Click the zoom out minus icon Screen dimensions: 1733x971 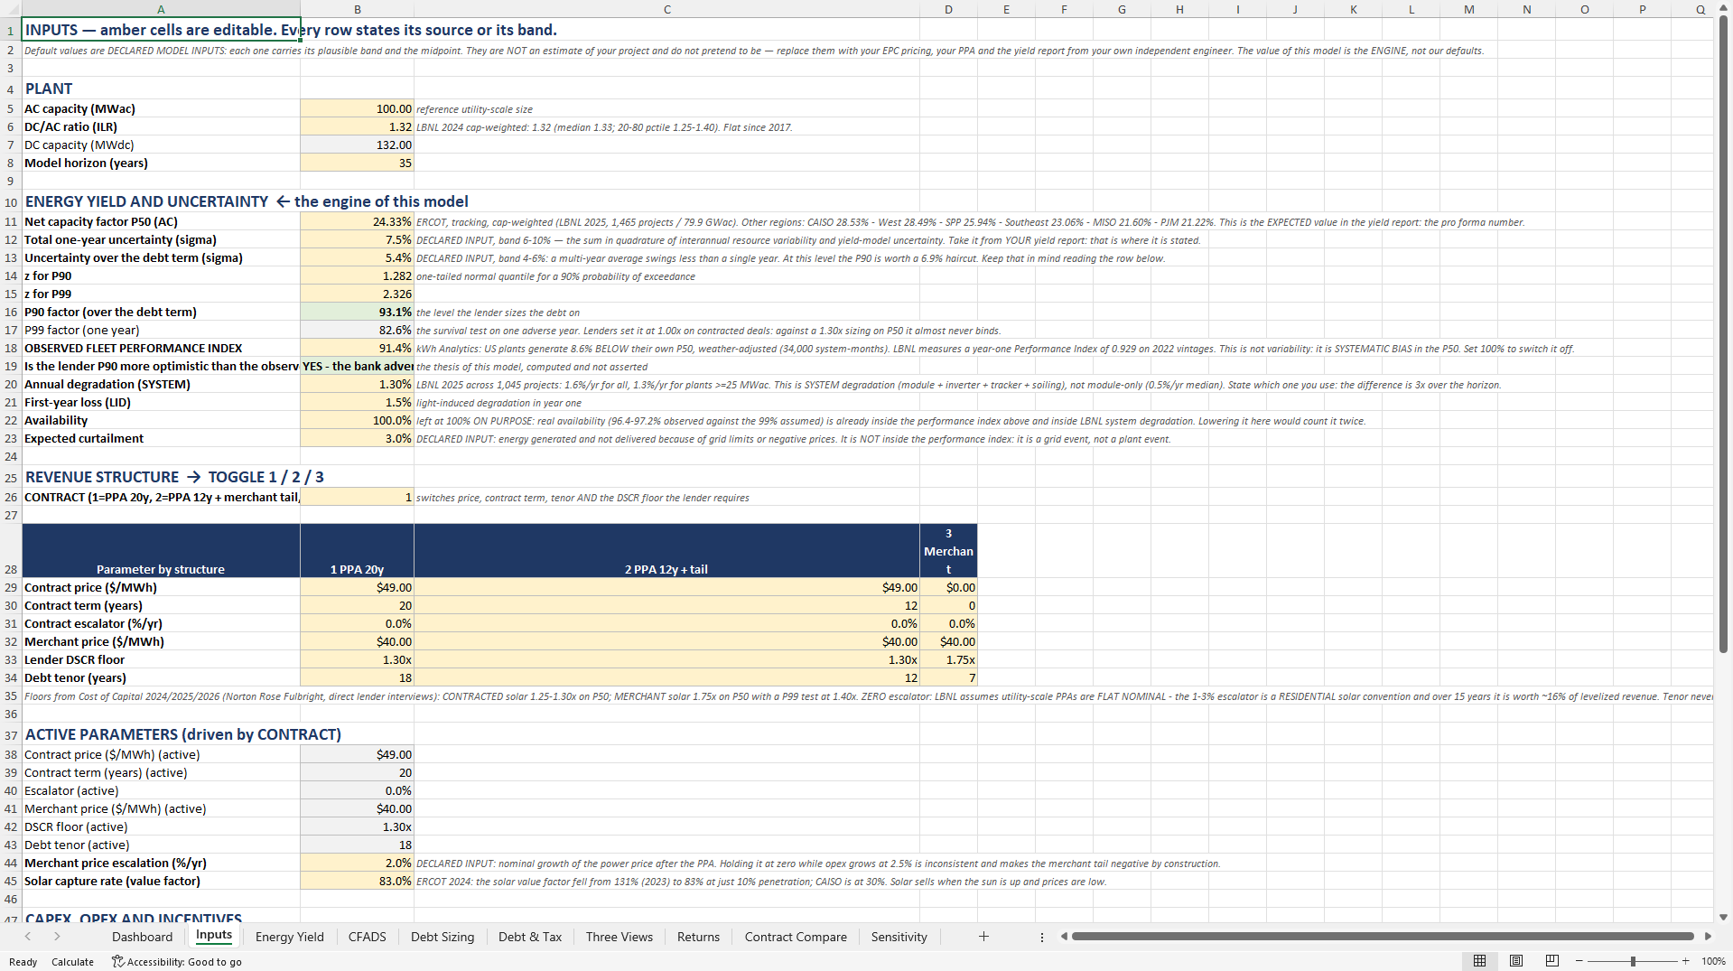1579,961
